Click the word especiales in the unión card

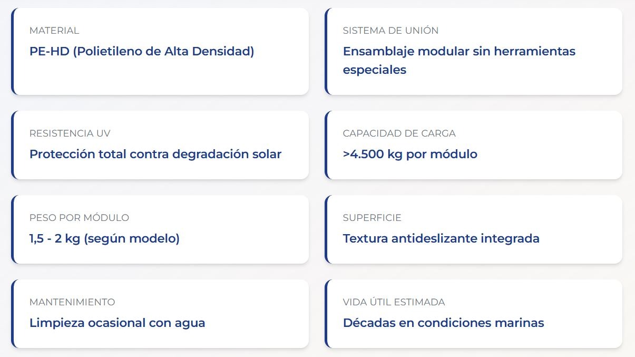click(375, 70)
